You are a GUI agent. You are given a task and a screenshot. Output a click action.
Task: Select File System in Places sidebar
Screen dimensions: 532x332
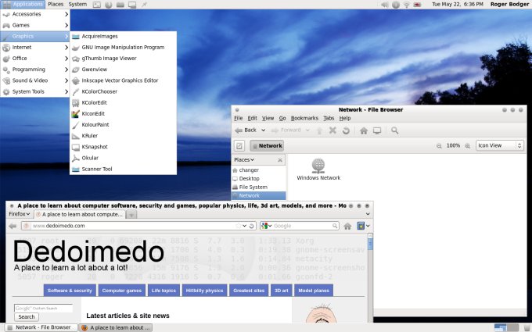coord(258,187)
